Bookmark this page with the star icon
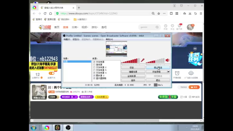233x131 pixels. click(x=159, y=13)
